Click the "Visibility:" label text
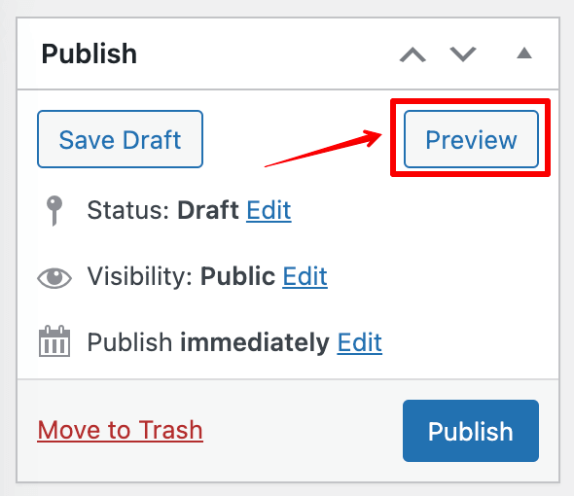The width and height of the screenshot is (574, 496). (x=139, y=276)
